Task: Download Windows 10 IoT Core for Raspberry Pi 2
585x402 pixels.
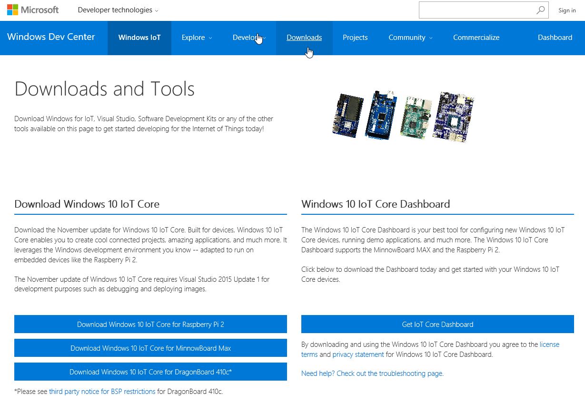Action: click(150, 324)
